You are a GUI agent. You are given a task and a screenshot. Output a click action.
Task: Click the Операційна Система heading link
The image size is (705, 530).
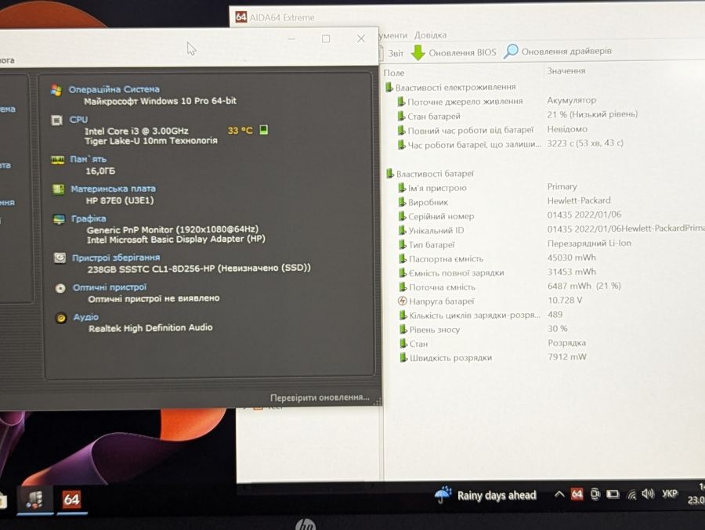coord(114,89)
